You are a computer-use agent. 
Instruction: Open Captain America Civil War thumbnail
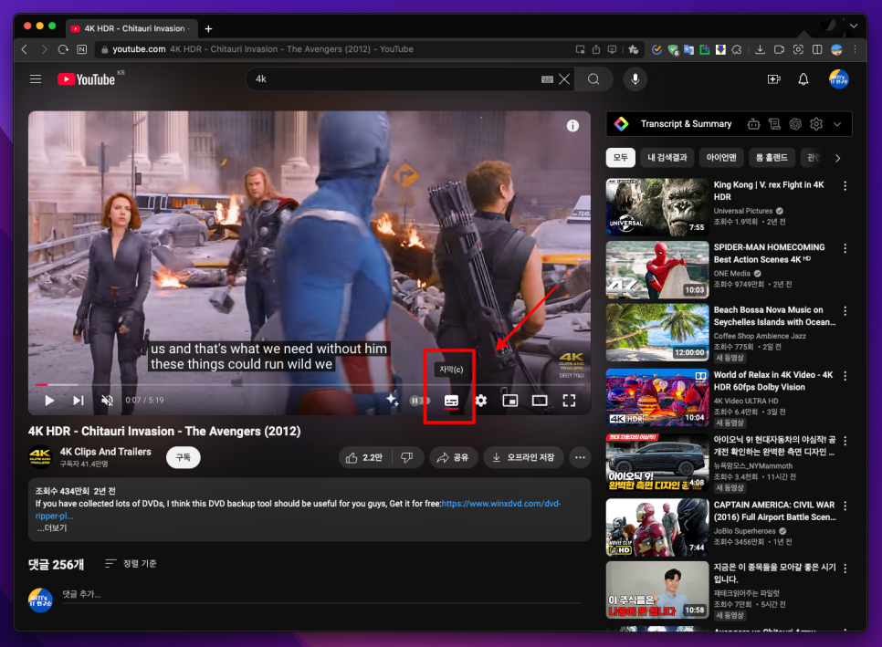click(x=657, y=527)
